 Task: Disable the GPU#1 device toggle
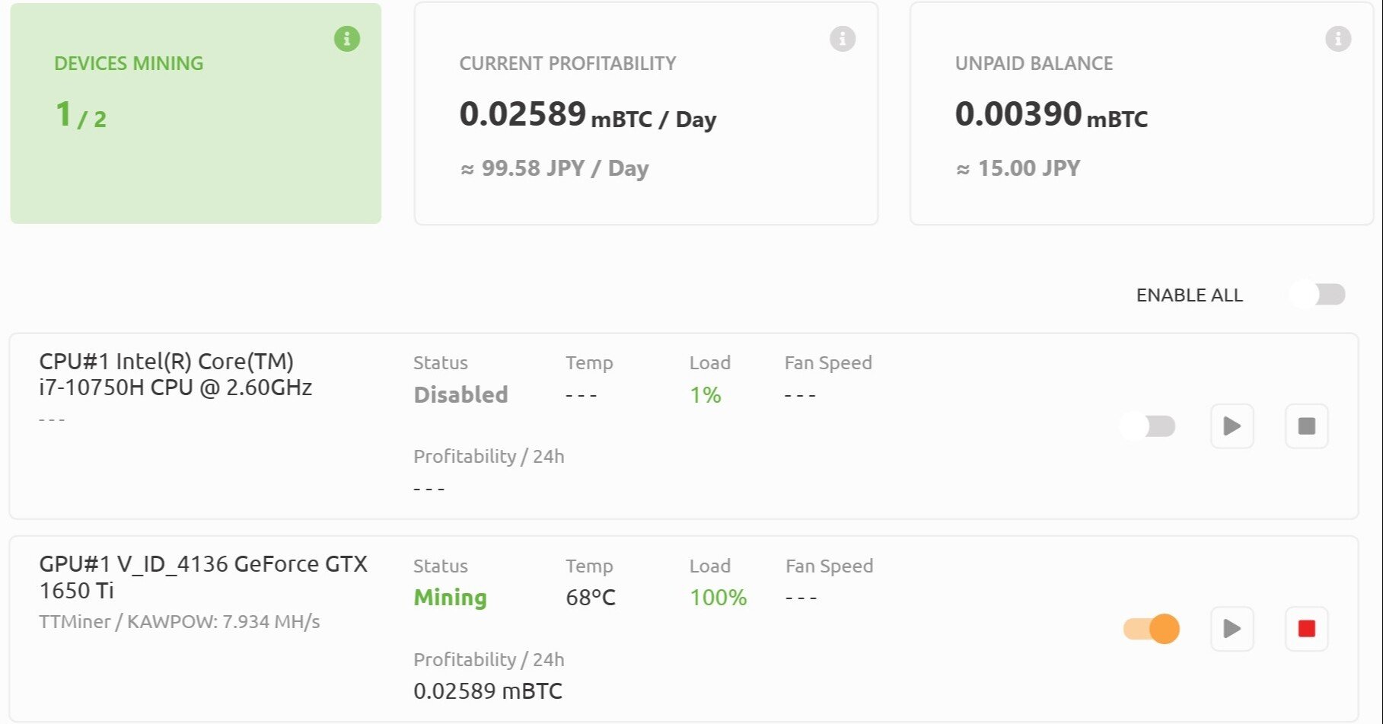tap(1151, 629)
